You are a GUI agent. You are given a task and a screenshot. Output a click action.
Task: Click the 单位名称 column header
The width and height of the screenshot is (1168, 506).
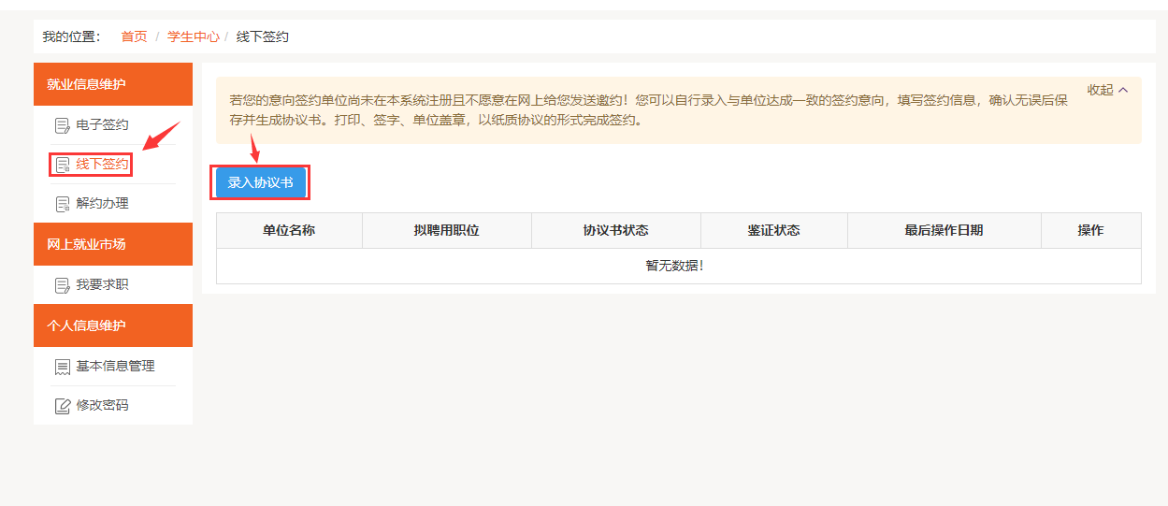coord(289,231)
